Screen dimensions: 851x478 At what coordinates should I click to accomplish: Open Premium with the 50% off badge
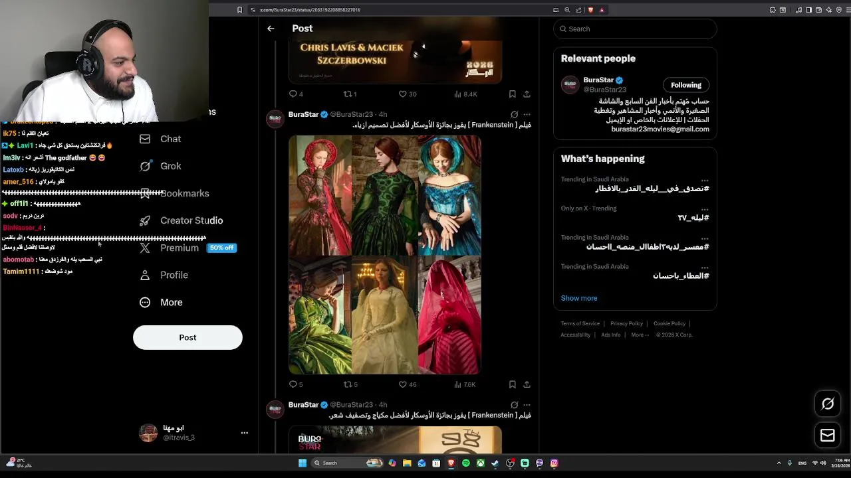[187, 248]
